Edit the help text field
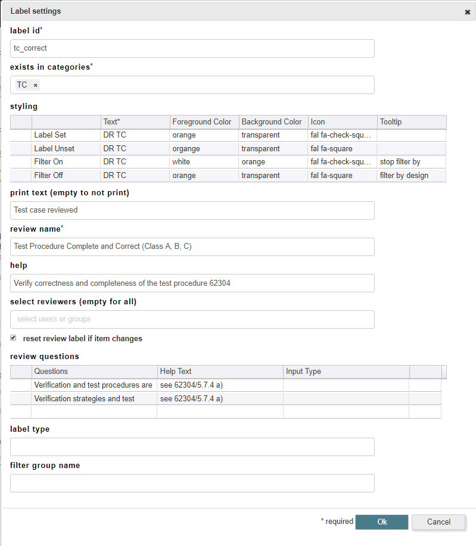 (192, 283)
